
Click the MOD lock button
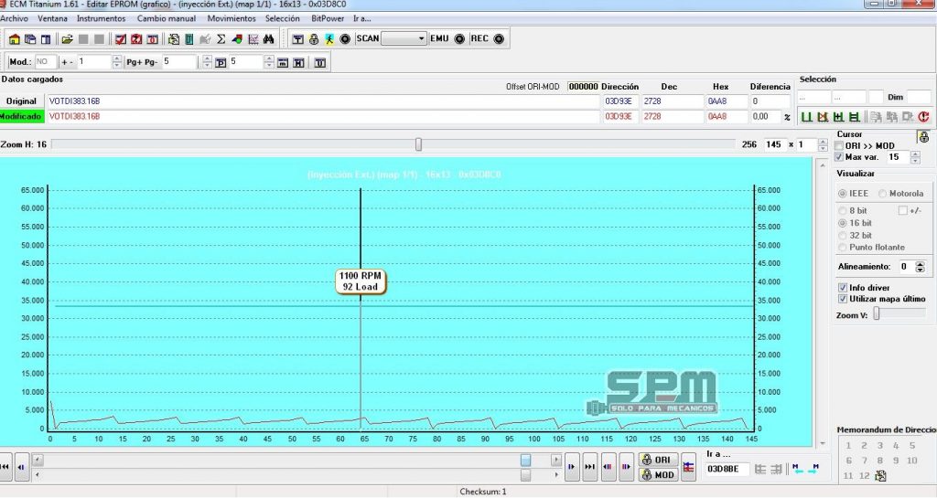point(658,475)
